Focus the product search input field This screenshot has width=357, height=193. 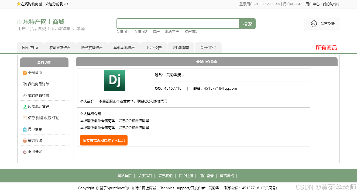pos(178,24)
